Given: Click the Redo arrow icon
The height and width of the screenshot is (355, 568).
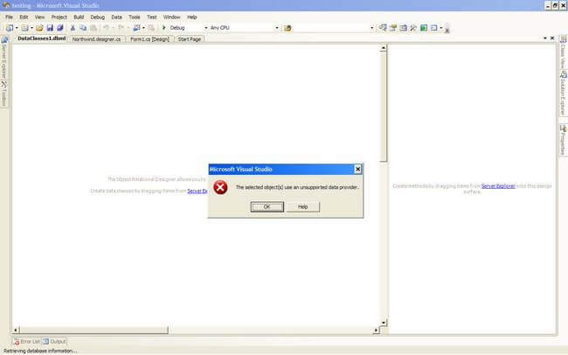Looking at the screenshot, I should coord(121,28).
